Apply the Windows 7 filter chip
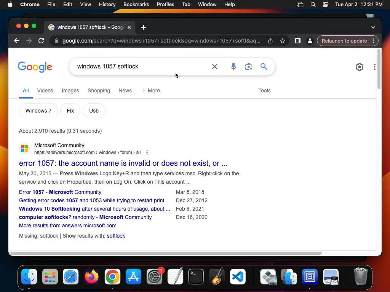The image size is (390, 292). point(38,111)
